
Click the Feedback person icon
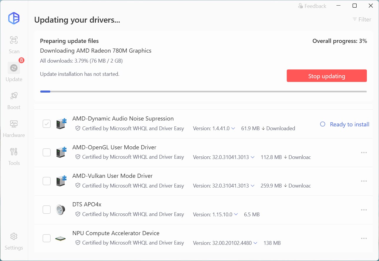[300, 6]
